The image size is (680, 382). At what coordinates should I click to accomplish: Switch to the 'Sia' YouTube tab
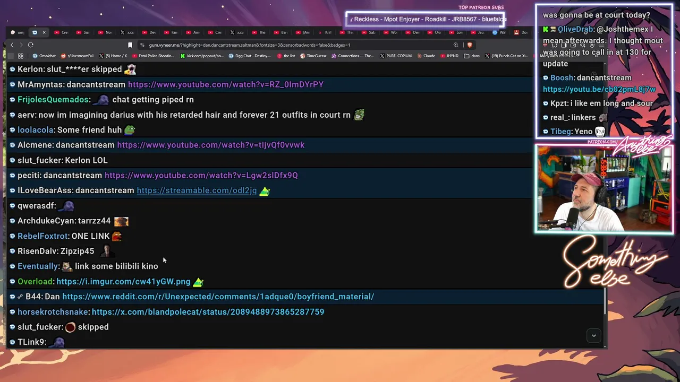[x=83, y=32]
